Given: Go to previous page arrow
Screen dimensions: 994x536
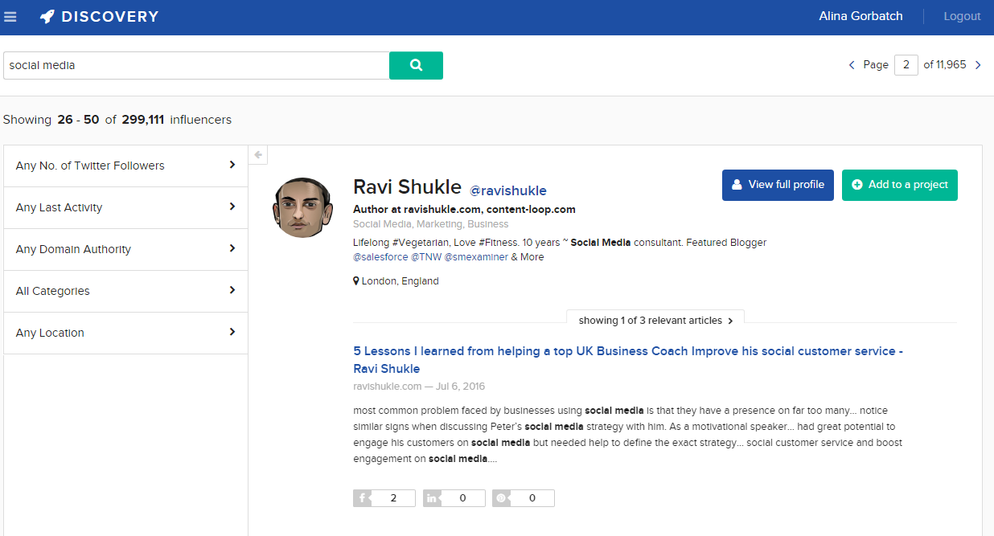Looking at the screenshot, I should coord(852,65).
